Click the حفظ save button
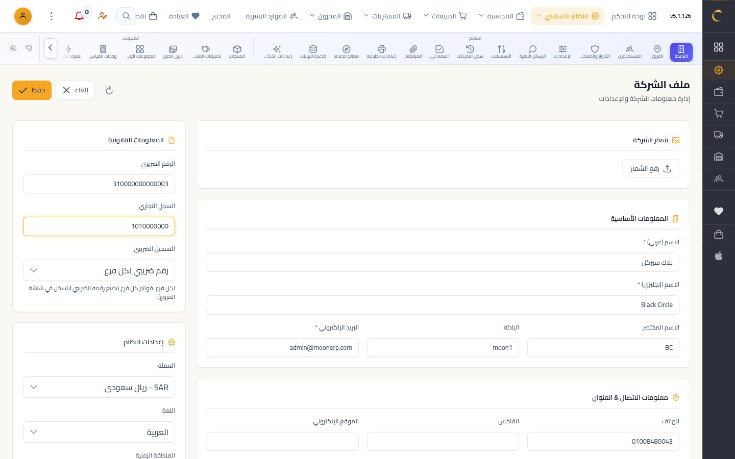This screenshot has height=459, width=735. 32,90
